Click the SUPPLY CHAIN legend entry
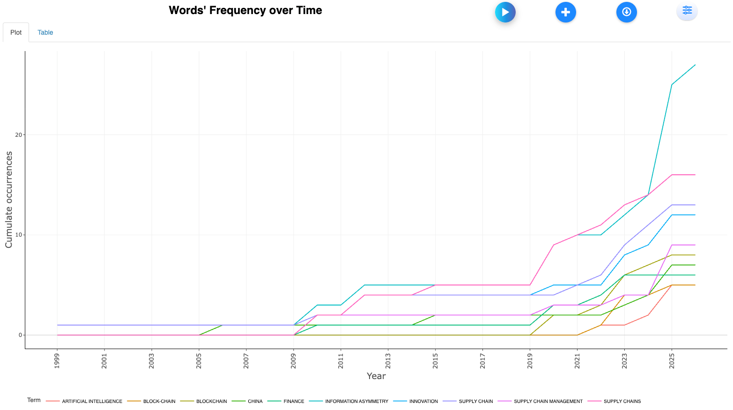Viewport: 733px width, 410px height. tap(476, 402)
